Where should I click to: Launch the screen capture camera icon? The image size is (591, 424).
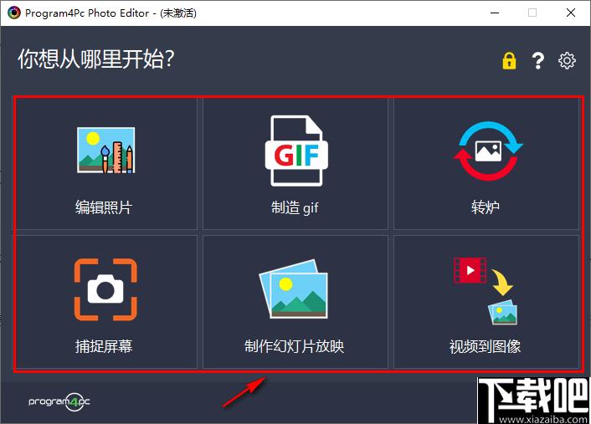tap(105, 289)
